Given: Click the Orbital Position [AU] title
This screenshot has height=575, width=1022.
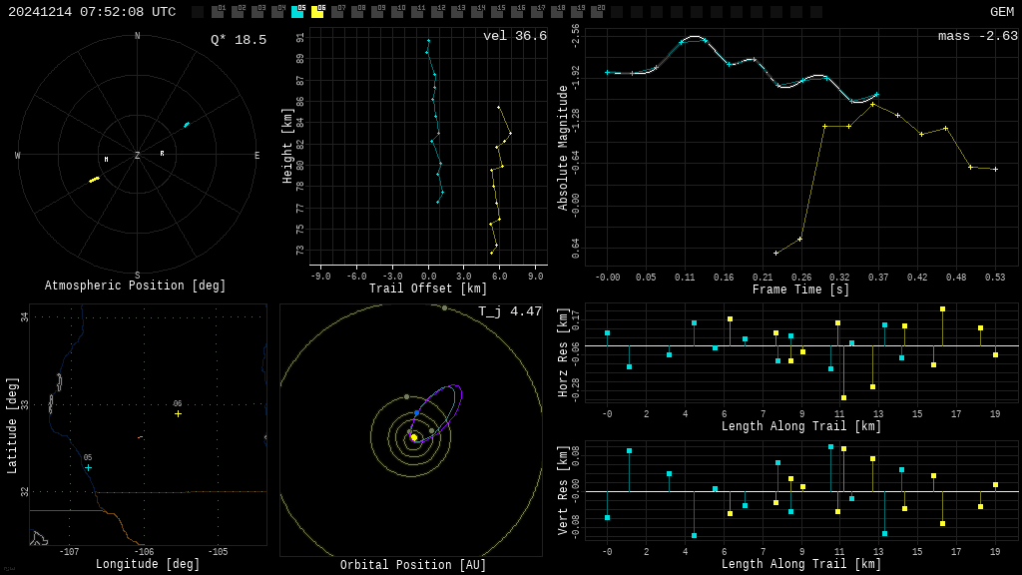Looking at the screenshot, I should [x=413, y=566].
